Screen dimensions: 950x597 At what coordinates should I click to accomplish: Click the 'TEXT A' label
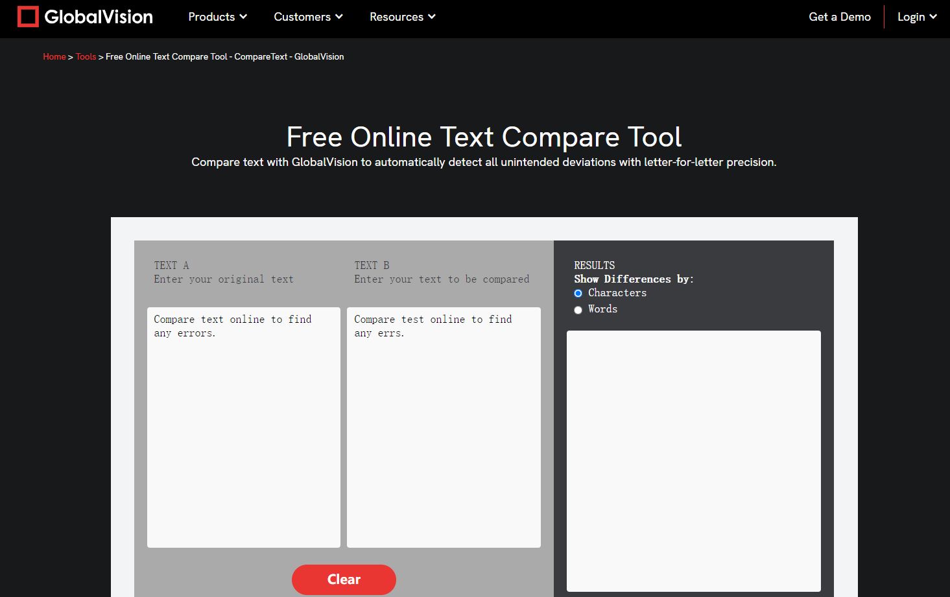(x=171, y=265)
